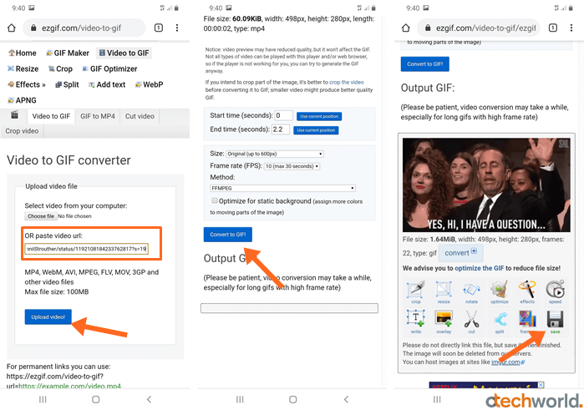Screen dimensions: 584x410
Task: Click the video clapperboard icon beside Video to GIF tab
Action: coord(14,114)
